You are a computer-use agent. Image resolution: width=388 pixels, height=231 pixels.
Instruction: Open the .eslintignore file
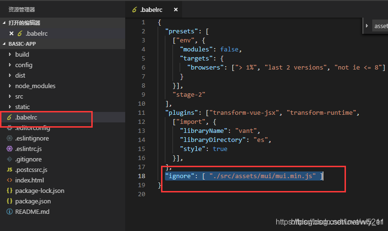[63, 138]
